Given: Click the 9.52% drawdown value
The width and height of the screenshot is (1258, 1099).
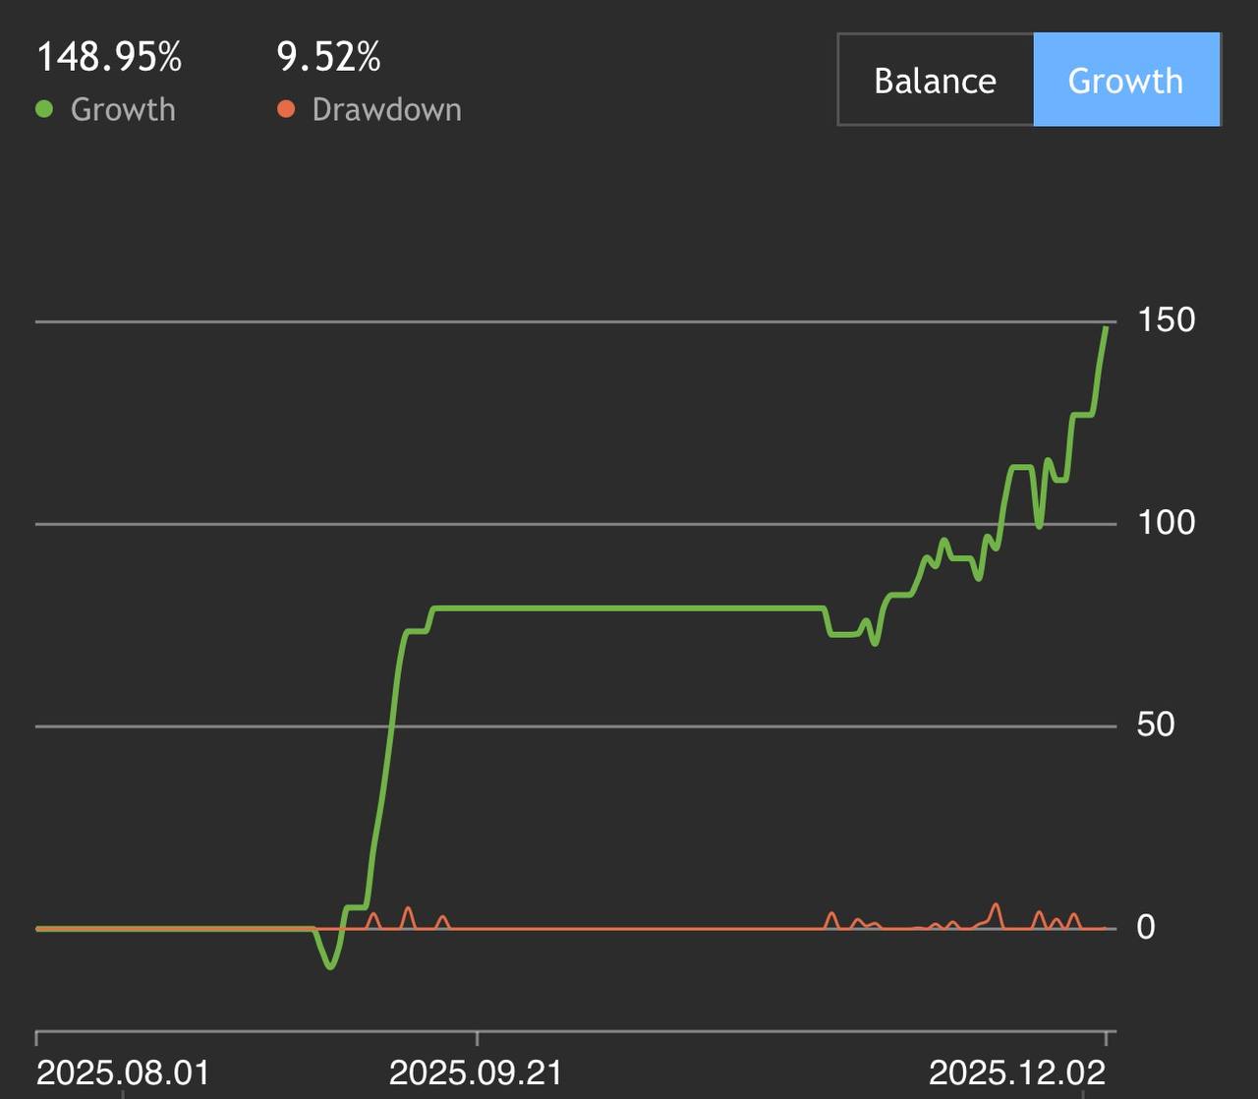Looking at the screenshot, I should [x=328, y=57].
